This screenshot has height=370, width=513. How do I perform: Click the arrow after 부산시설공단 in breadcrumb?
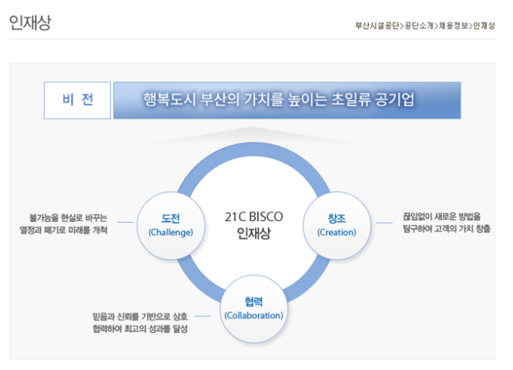tap(401, 25)
